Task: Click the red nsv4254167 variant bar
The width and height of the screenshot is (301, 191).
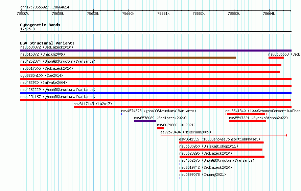Action: (156, 100)
